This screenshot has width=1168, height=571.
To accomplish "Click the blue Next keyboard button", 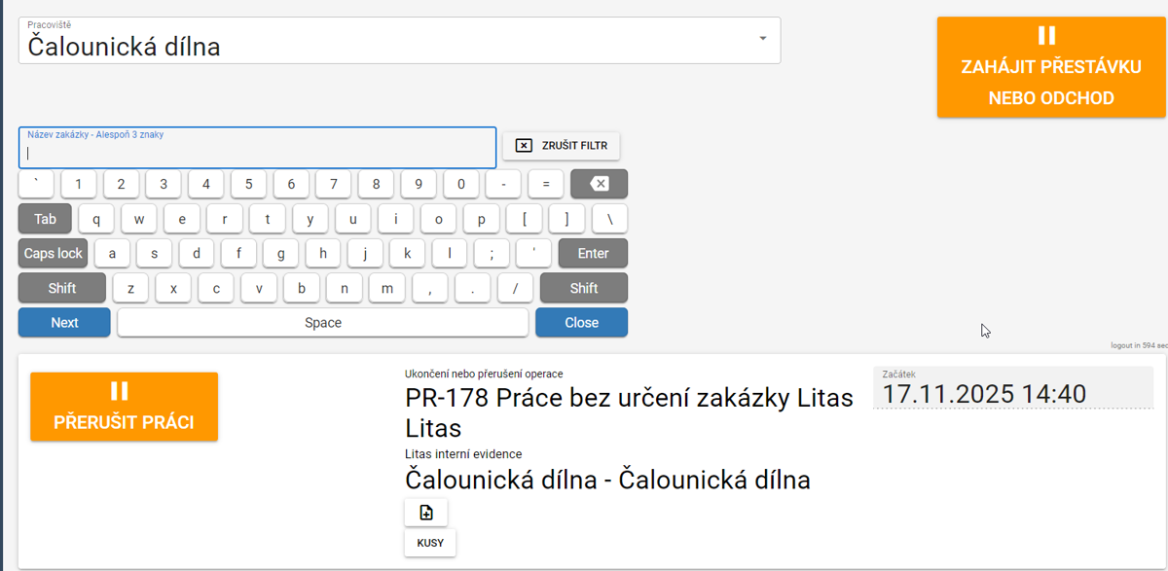I will tap(64, 323).
